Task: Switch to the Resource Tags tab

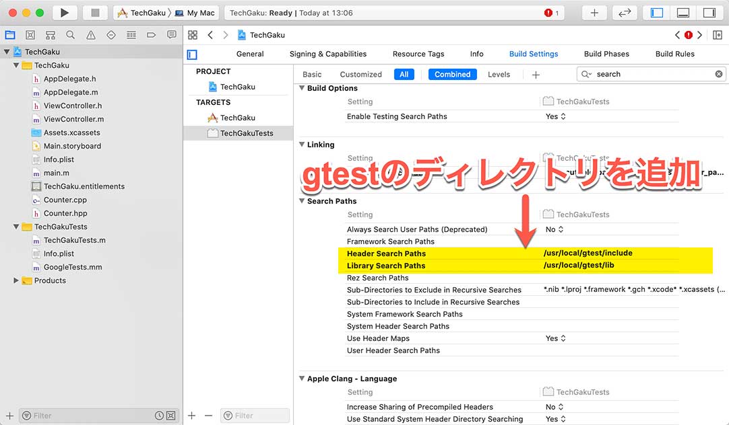Action: pos(418,54)
